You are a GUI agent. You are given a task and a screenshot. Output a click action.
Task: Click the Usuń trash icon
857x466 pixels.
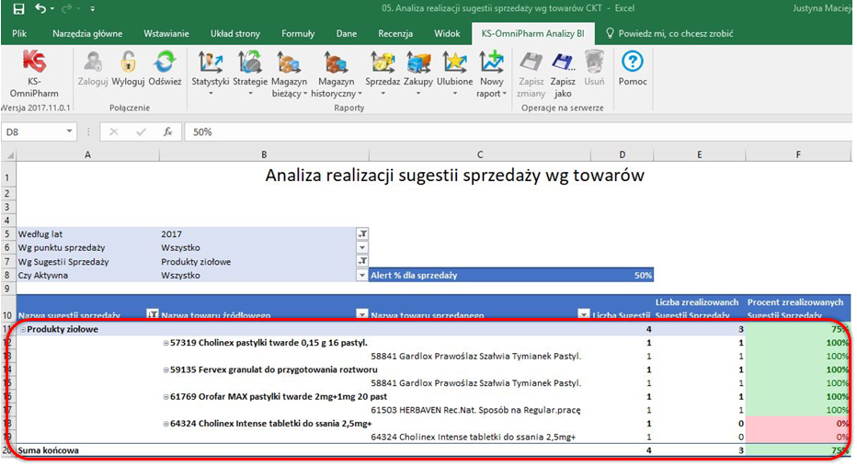[x=594, y=62]
